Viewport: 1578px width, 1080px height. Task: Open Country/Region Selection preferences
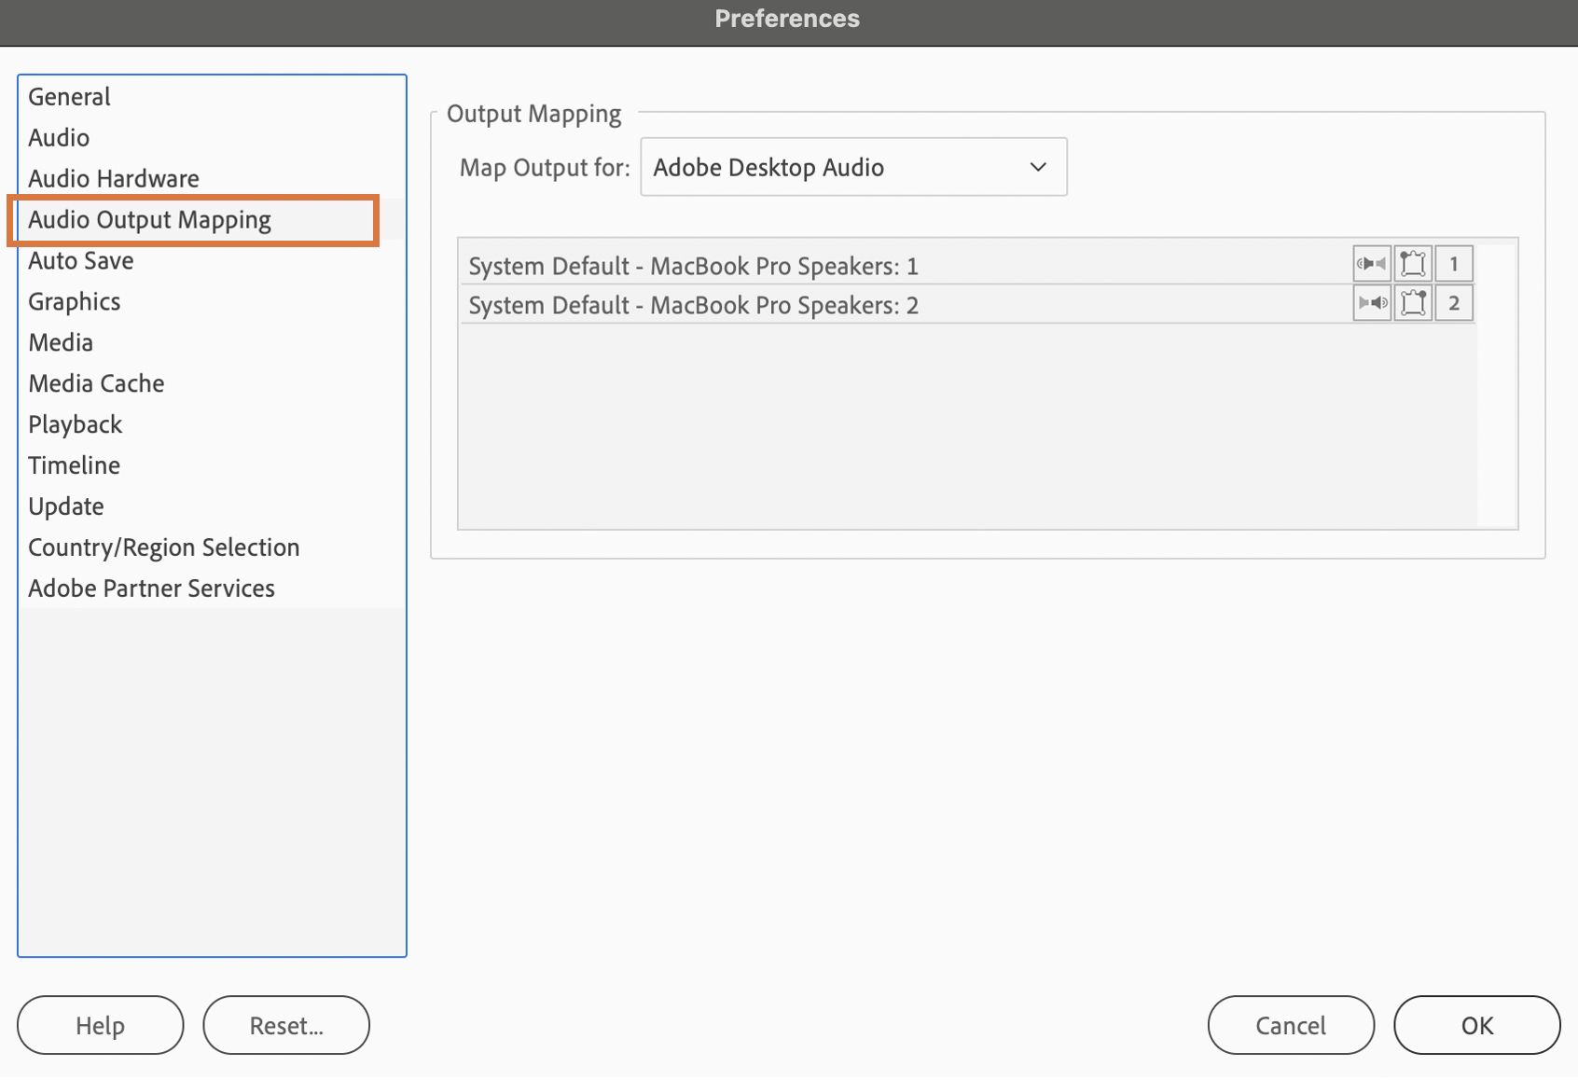[164, 547]
